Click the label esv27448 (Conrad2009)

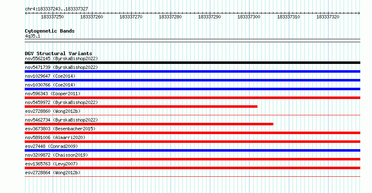[51, 146]
